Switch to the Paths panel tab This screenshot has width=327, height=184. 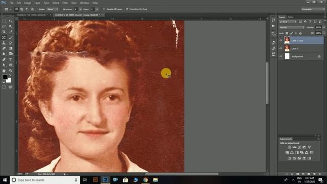(291, 17)
